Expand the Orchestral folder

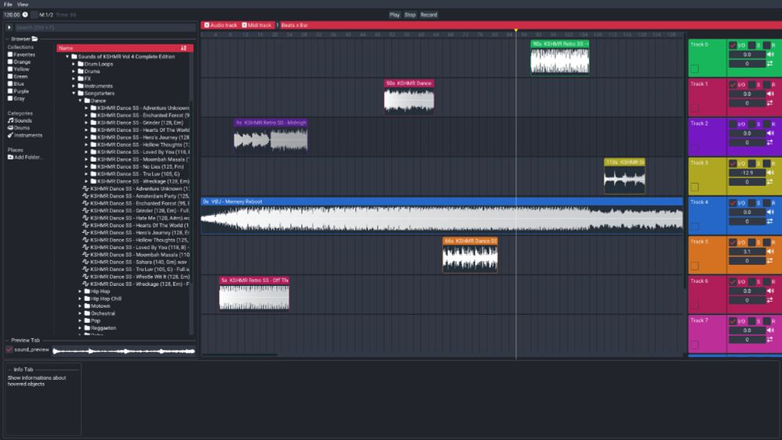[81, 313]
